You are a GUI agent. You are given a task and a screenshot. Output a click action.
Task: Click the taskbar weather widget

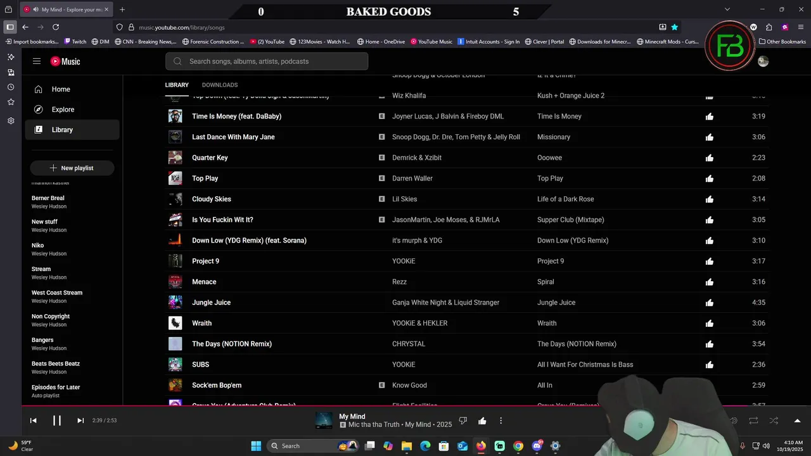click(20, 446)
